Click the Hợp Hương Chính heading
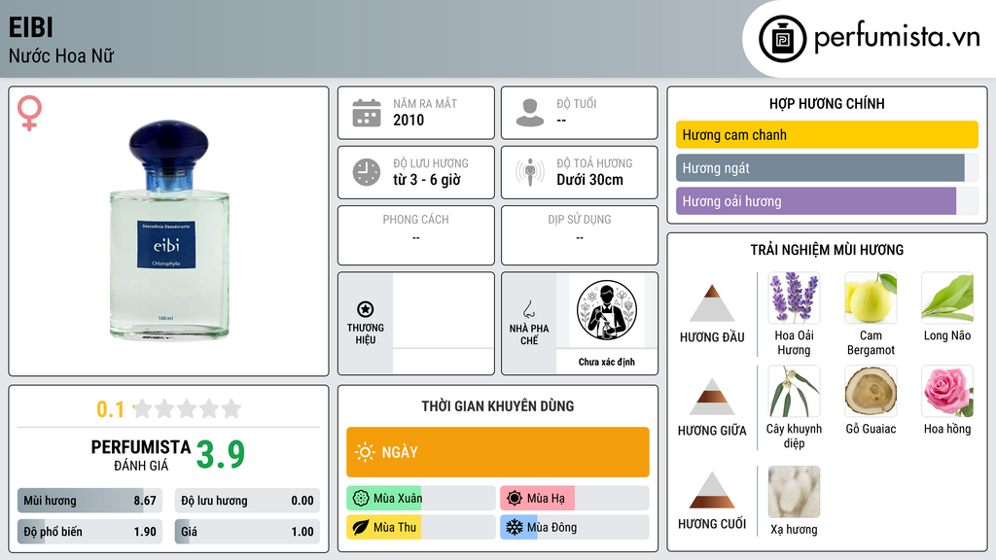This screenshot has height=560, width=996. point(827,103)
